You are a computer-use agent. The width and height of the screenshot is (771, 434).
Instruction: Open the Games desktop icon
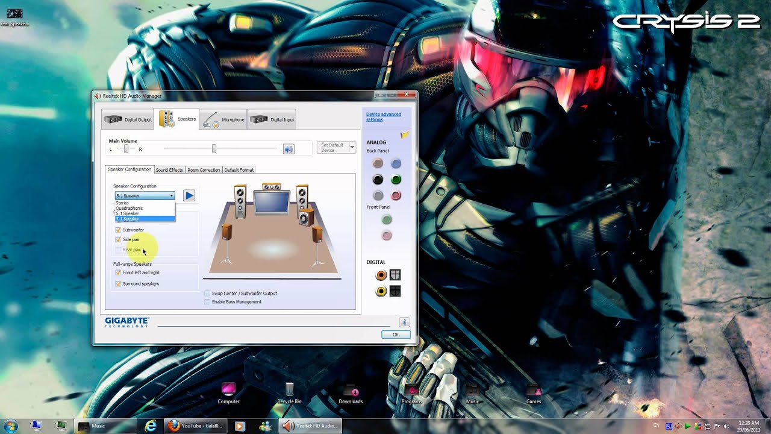[x=534, y=394]
